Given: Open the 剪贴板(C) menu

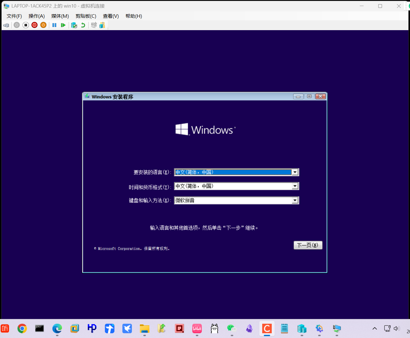Looking at the screenshot, I should click(x=86, y=16).
